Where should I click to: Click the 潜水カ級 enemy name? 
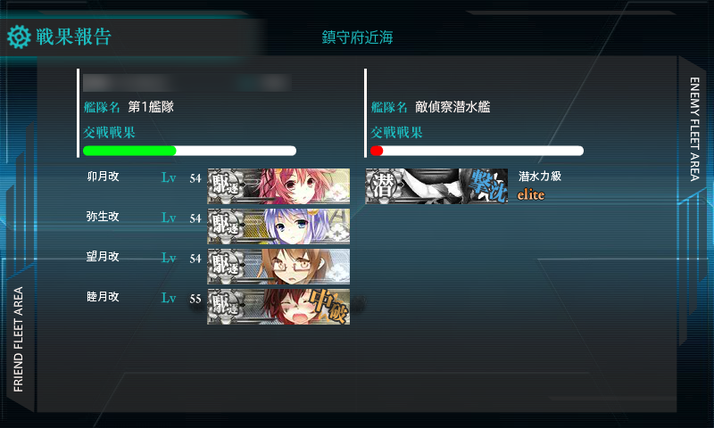click(540, 176)
